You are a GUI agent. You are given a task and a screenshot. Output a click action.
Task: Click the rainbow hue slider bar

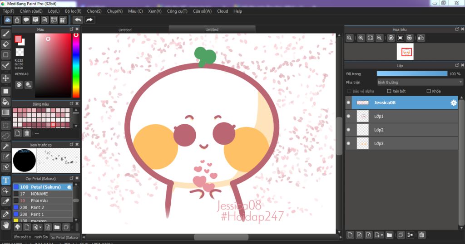click(76, 65)
